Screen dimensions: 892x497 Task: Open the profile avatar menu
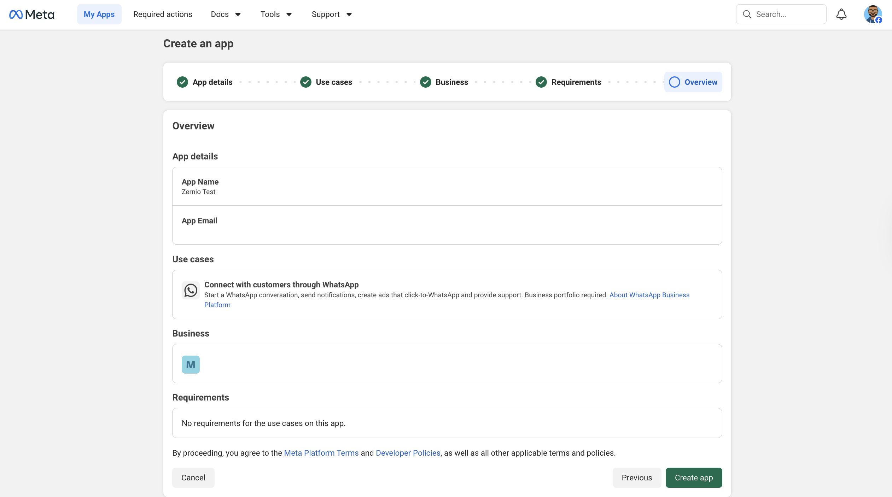coord(872,14)
